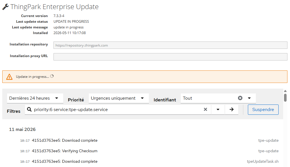
Task: Click the UPDATE IN PROGRESS status value
Action: (71, 22)
